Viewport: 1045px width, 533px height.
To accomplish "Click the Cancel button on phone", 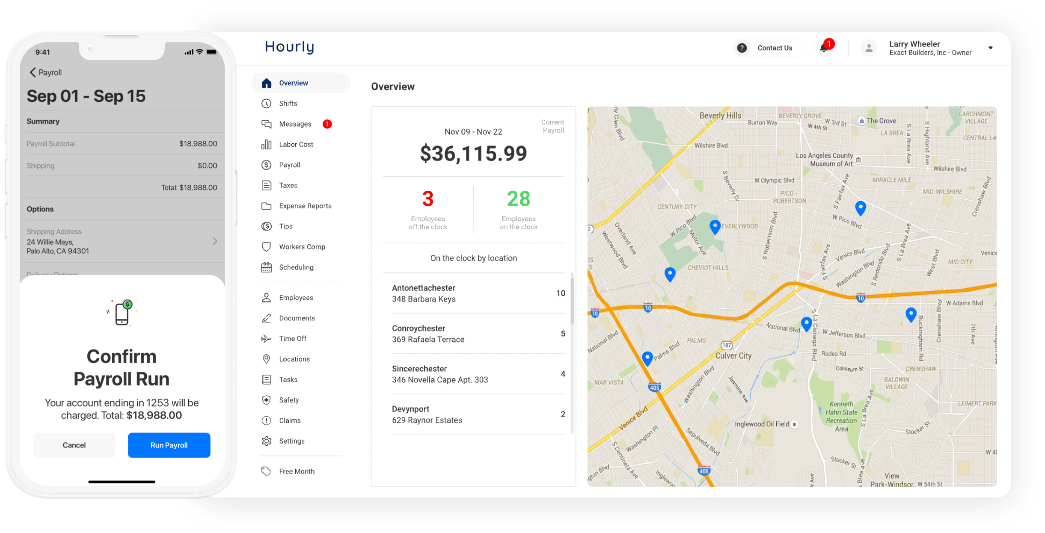I will coord(74,445).
